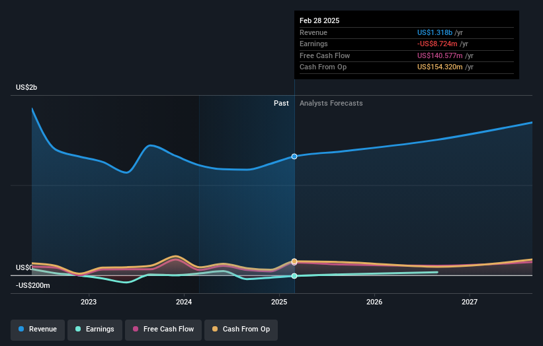Click the -US$200m y-axis label

pos(33,285)
